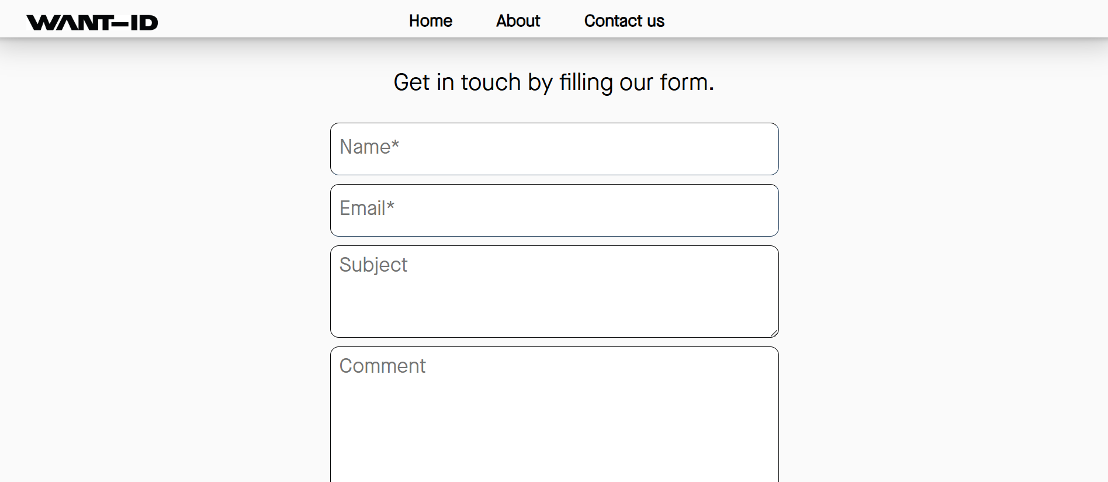The height and width of the screenshot is (482, 1108).
Task: Return home via the brand logo
Action: [x=92, y=22]
